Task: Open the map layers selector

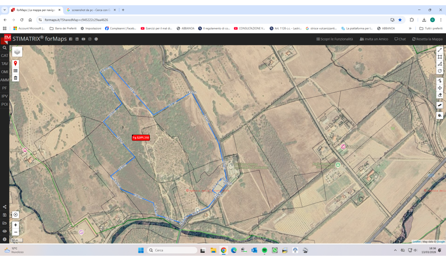Action: click(17, 52)
